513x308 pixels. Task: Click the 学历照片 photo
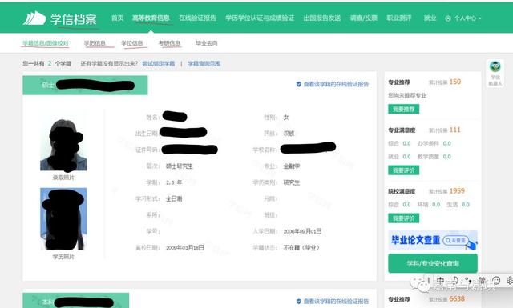tap(63, 219)
